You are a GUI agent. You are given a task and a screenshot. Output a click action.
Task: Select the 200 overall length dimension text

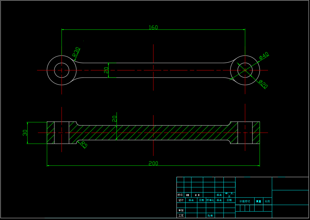pyautogui.click(x=153, y=163)
